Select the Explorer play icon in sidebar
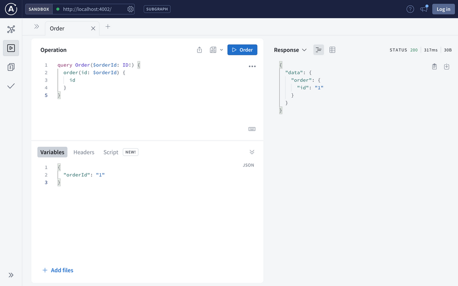The image size is (458, 286). 11,48
